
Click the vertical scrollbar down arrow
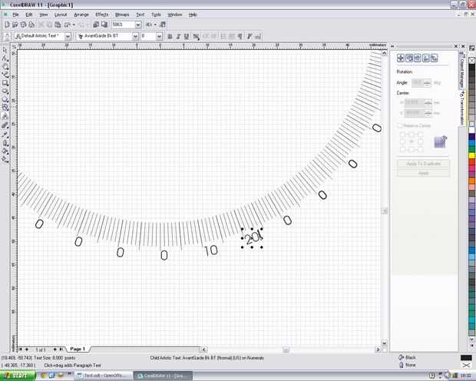[x=385, y=343]
